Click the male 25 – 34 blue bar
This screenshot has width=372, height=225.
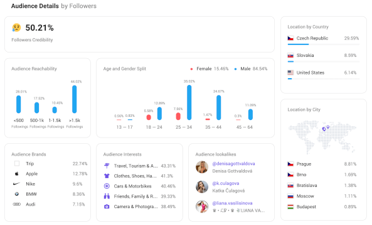pos(189,102)
